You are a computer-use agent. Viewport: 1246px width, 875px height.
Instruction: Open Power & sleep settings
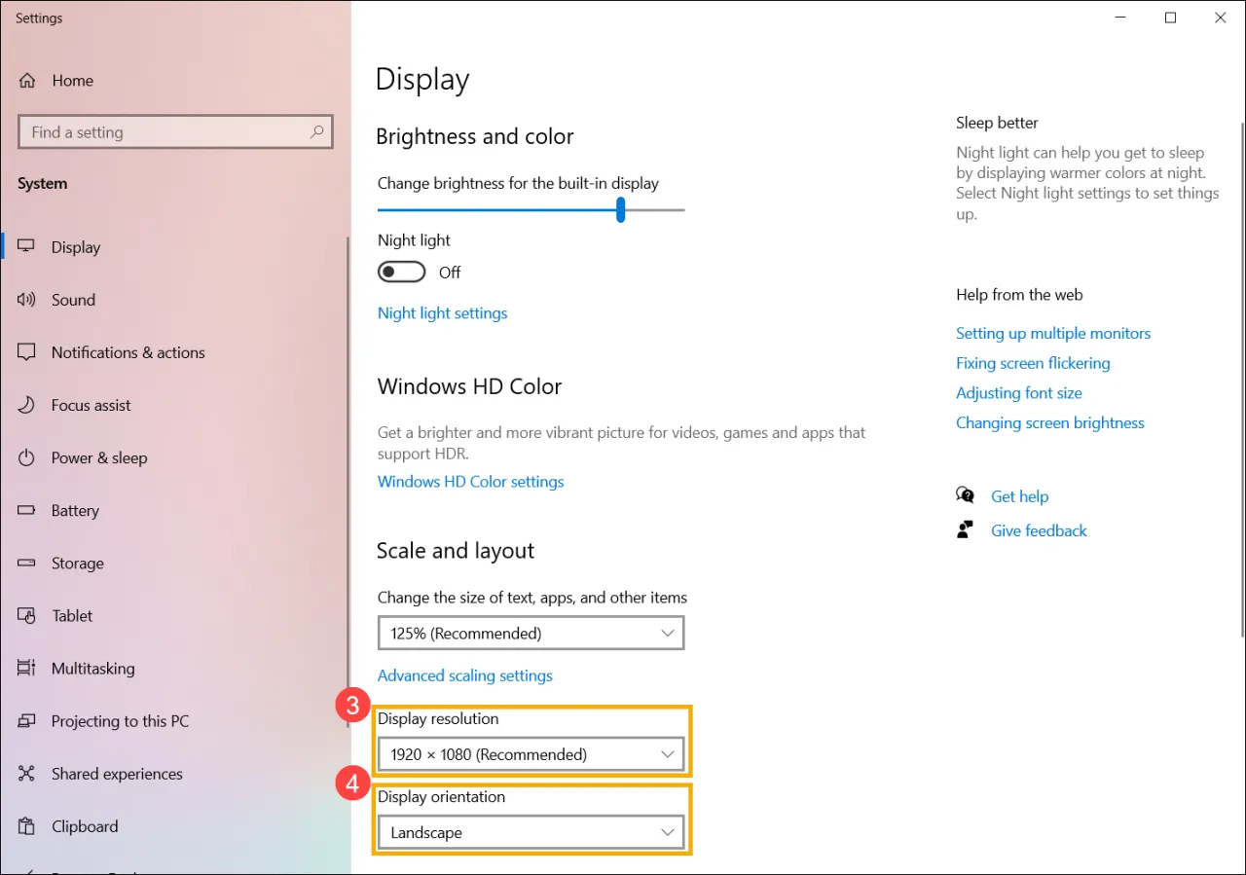pos(27,457)
